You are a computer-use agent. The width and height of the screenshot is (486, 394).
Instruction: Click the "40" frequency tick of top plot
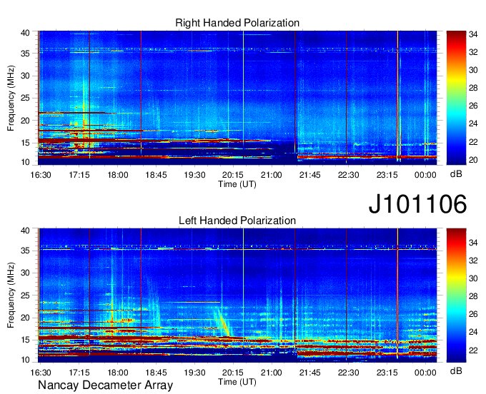[25, 33]
